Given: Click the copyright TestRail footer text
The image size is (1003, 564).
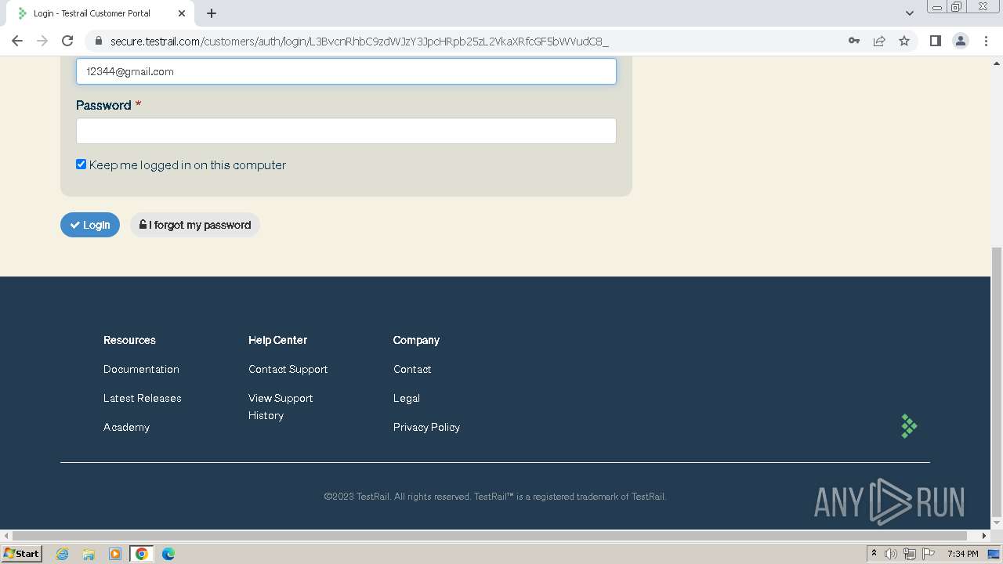Looking at the screenshot, I should click(495, 497).
